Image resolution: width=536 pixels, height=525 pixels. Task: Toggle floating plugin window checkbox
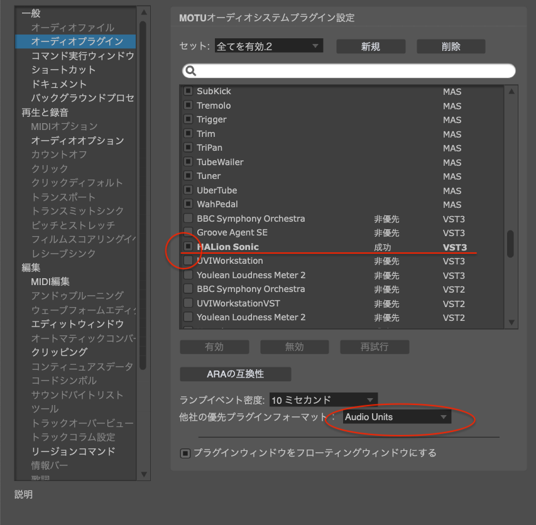(x=185, y=453)
